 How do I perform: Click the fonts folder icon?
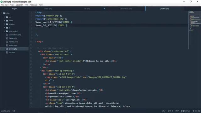[x=7, y=20]
